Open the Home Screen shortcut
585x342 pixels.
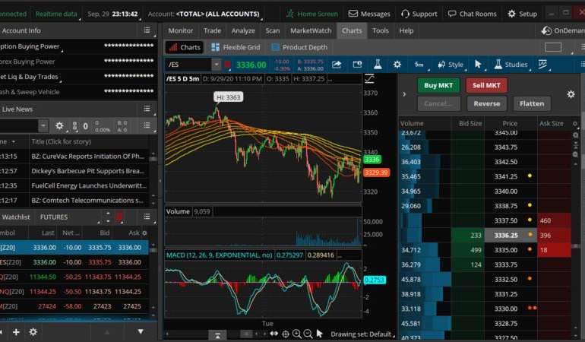(312, 14)
